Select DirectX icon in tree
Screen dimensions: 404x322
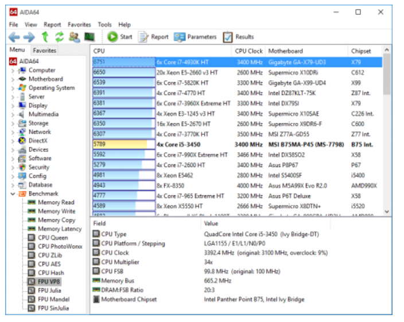coord(22,141)
